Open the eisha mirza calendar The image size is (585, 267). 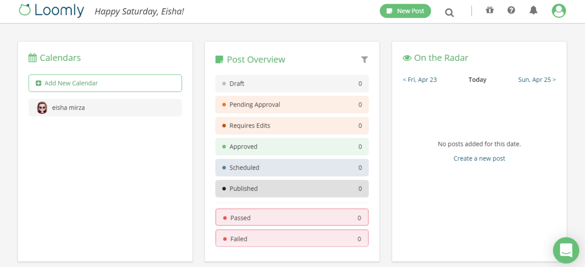[105, 108]
